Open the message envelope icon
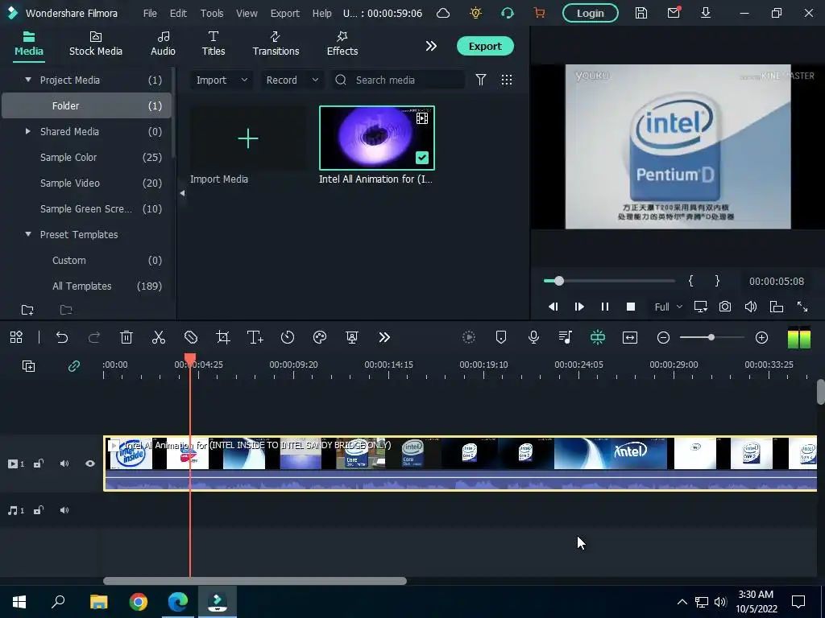The image size is (825, 618). coord(674,13)
